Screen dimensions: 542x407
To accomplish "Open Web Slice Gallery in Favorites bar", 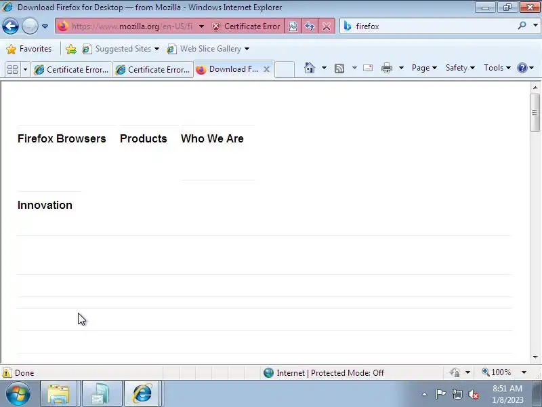I will coord(208,49).
